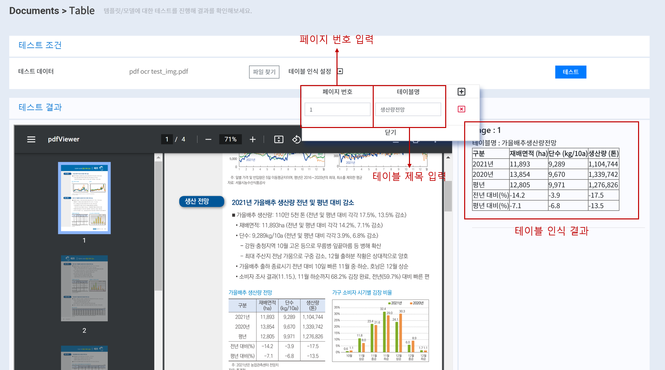
Task: Select page 3 thumbnail
Action: pos(84,358)
